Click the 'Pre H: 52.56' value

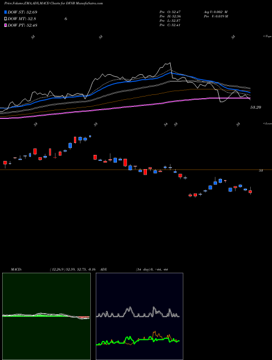coord(170,16)
